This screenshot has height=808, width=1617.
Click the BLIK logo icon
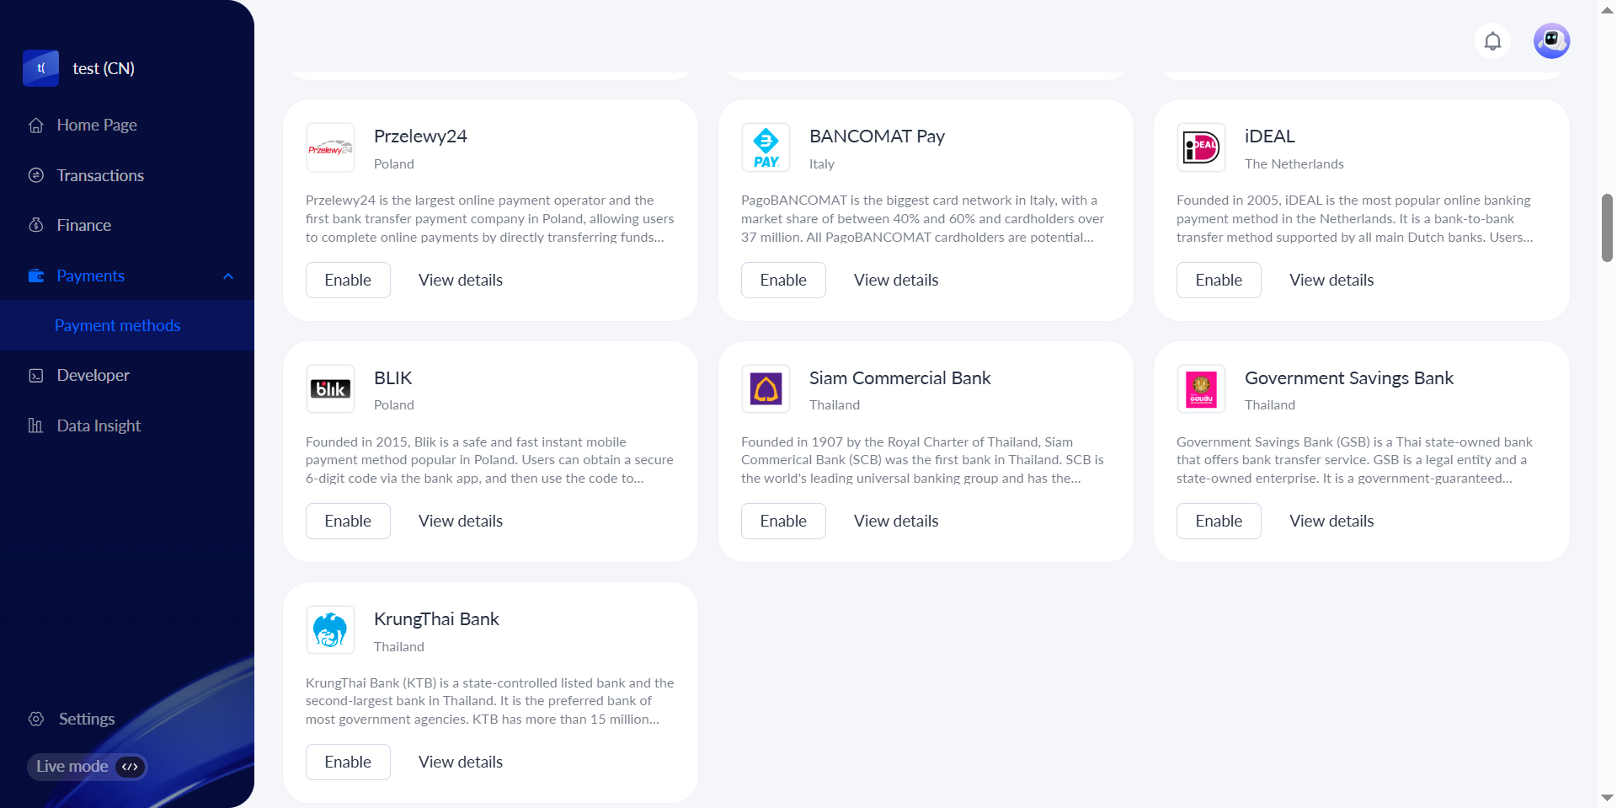(x=330, y=389)
